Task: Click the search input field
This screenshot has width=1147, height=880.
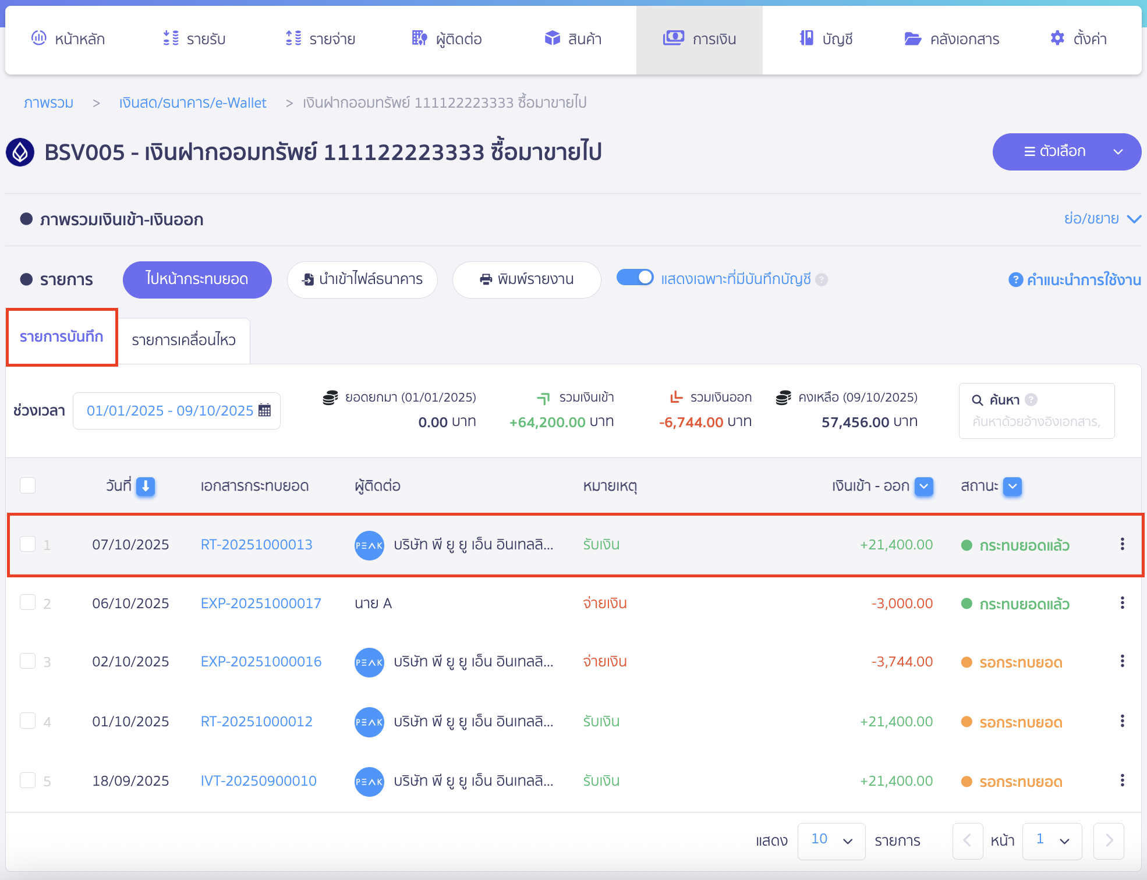Action: (x=1036, y=421)
